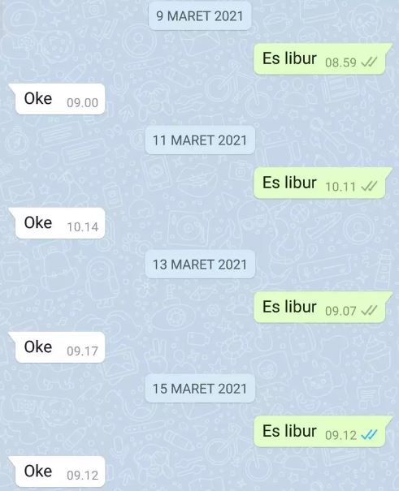Tap the Es libur message sent 09.07

(x=323, y=308)
